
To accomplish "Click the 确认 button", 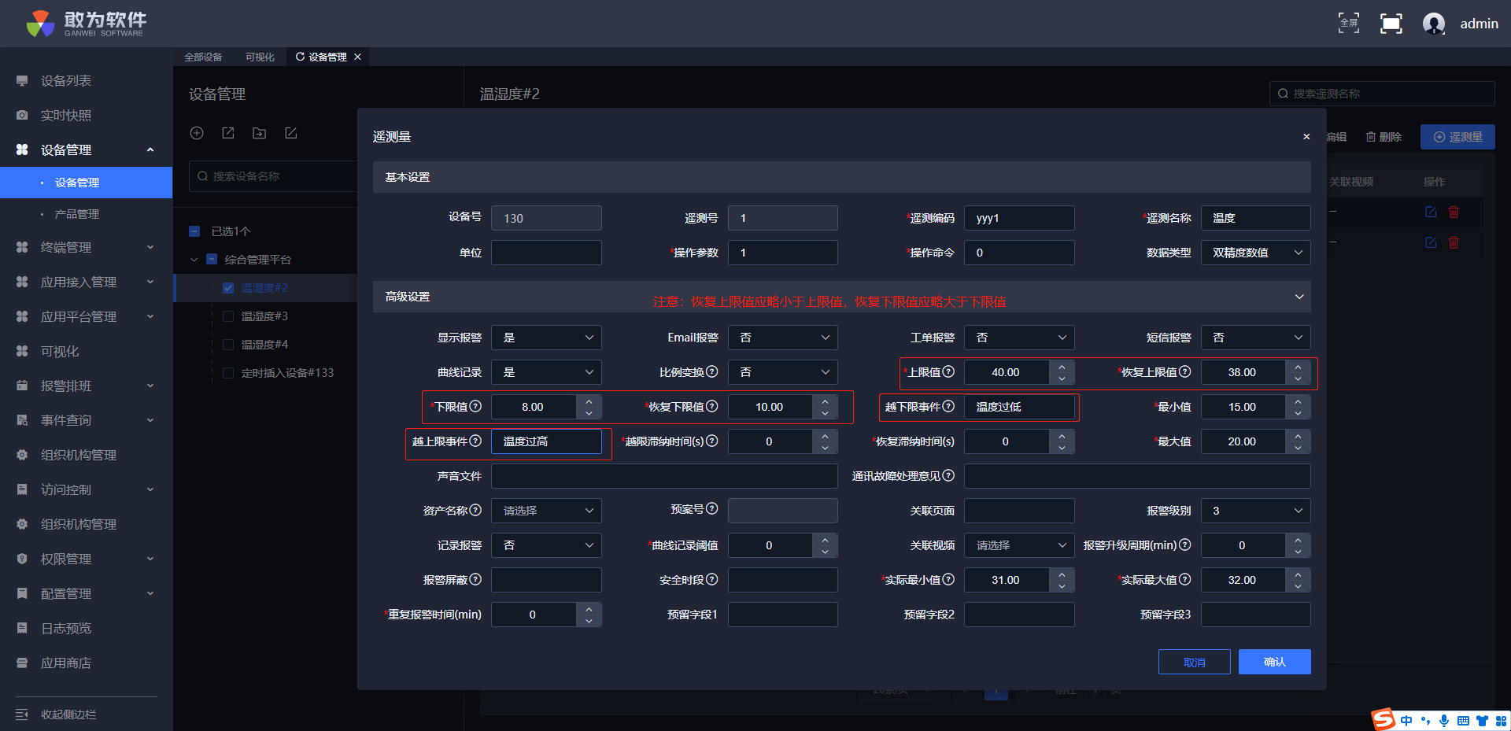I will click(x=1274, y=662).
